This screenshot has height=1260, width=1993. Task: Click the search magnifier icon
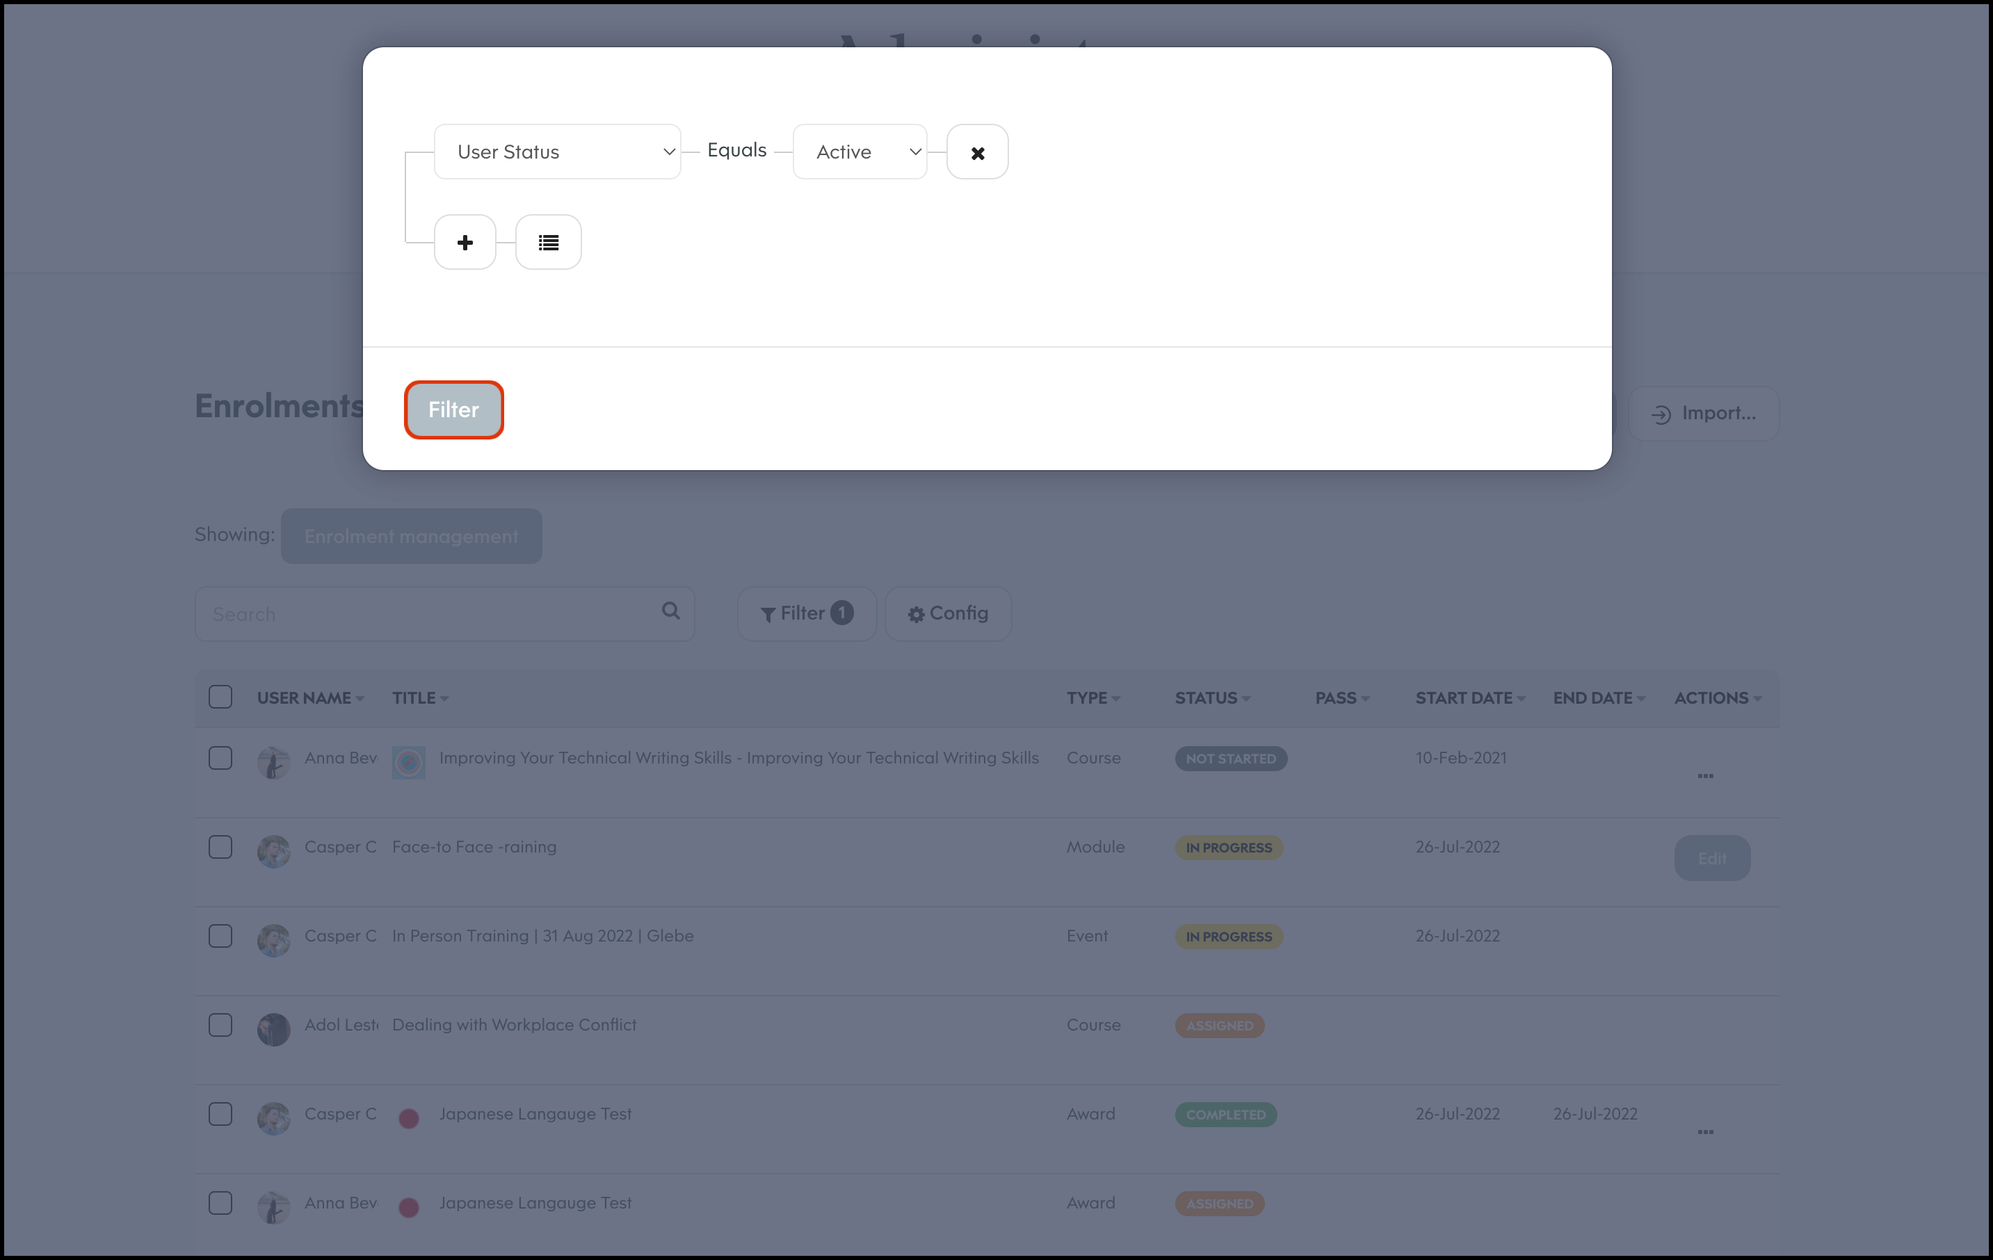[x=670, y=611]
